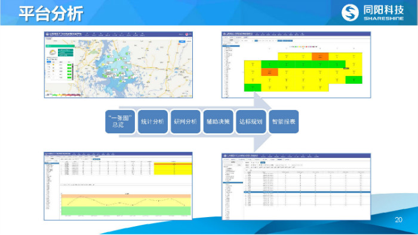Collapse the green-header info panel on the map
This screenshot has width=418, height=235.
73,46
